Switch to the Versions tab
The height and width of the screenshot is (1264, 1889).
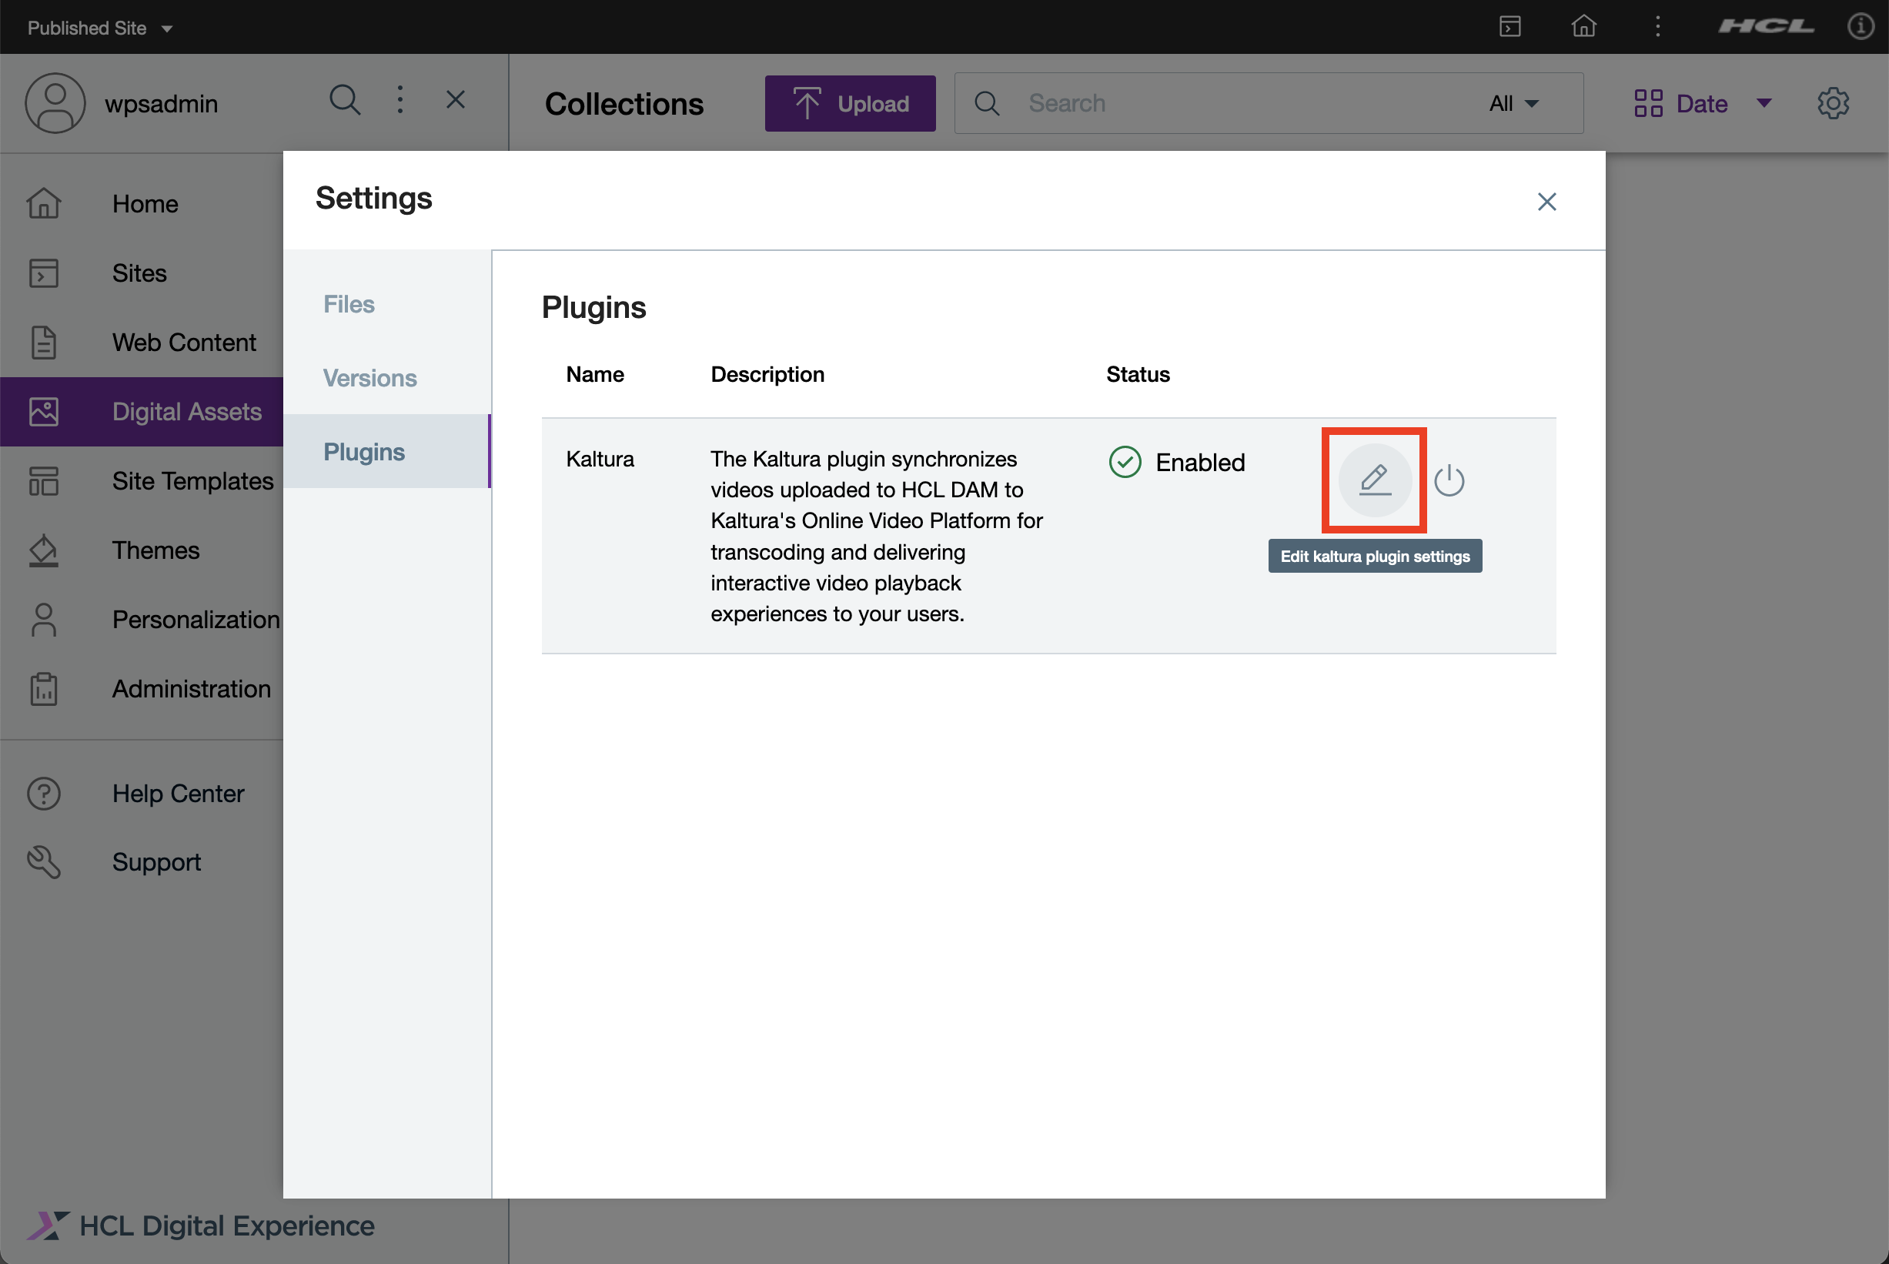(370, 377)
